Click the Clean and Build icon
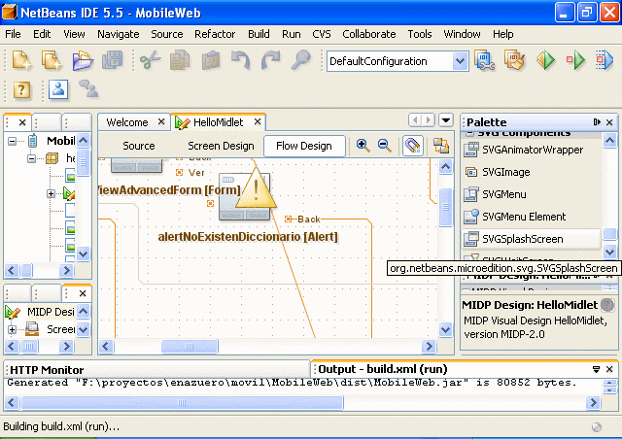 (514, 60)
